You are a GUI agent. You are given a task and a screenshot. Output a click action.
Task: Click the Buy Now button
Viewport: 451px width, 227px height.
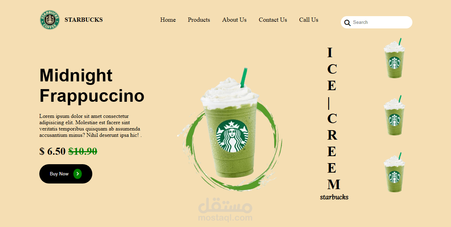pos(66,174)
